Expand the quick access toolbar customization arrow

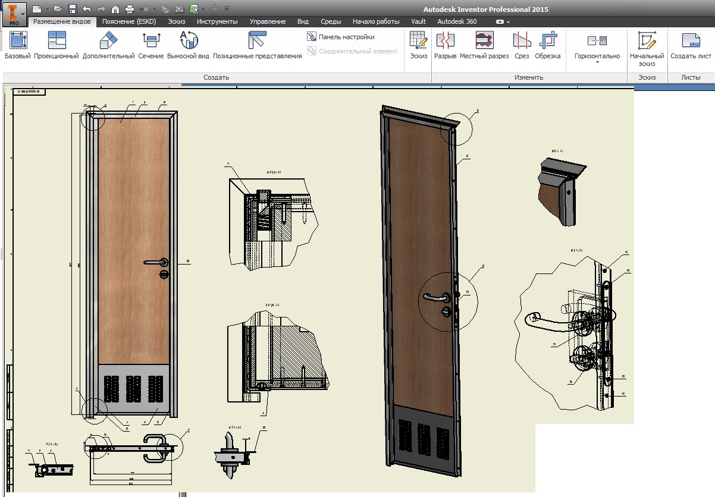[x=227, y=9]
